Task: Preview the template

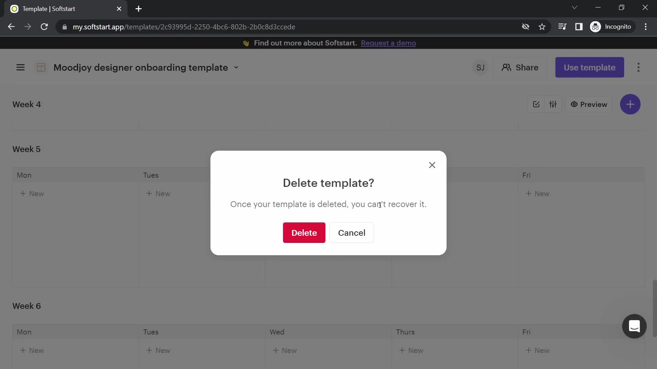Action: point(589,105)
